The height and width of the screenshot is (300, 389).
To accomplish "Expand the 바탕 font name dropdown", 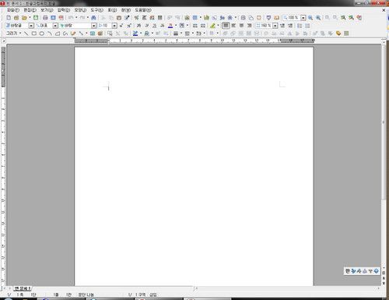I will tap(93, 26).
